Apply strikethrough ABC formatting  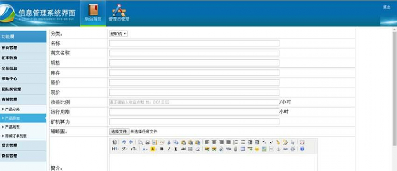(183, 149)
